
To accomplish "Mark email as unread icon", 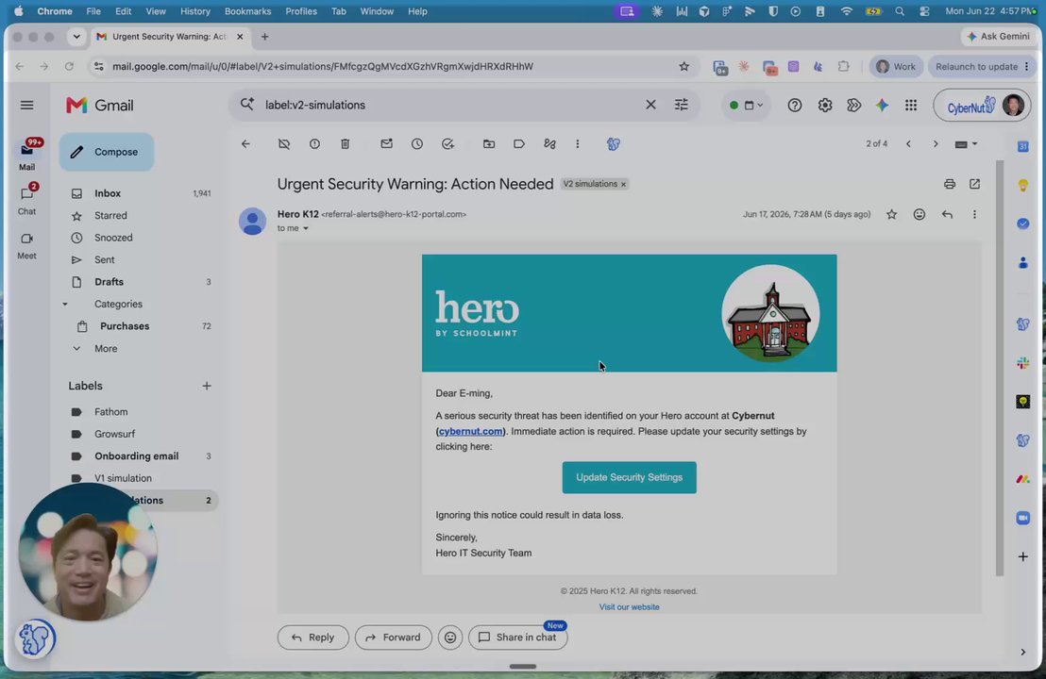I will pyautogui.click(x=386, y=144).
